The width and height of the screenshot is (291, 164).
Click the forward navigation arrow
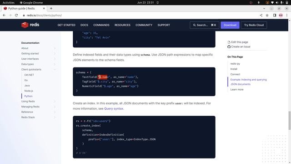tap(10, 15)
